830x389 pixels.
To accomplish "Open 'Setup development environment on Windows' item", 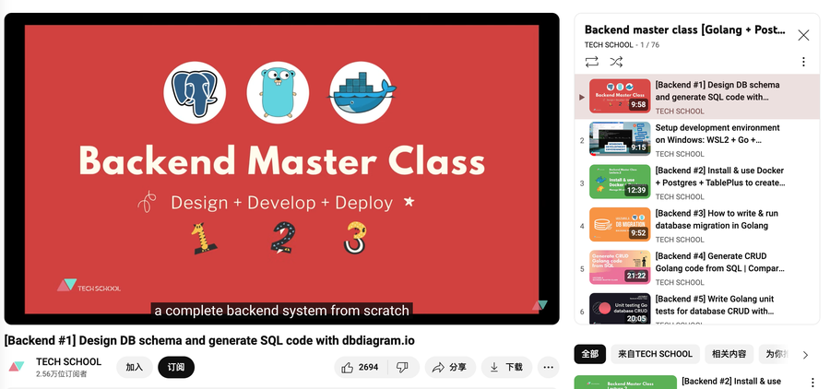I will [x=717, y=134].
